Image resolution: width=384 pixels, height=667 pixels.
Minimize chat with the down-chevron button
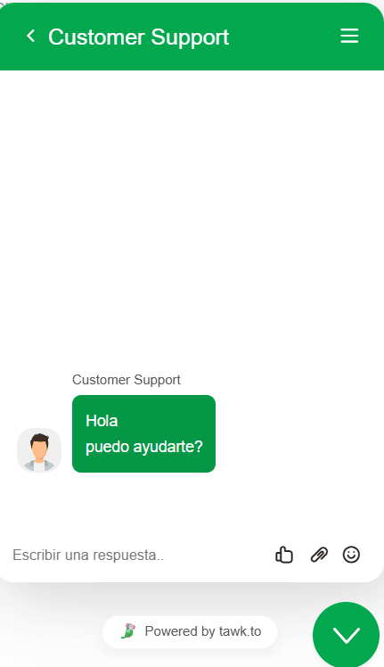point(347,636)
